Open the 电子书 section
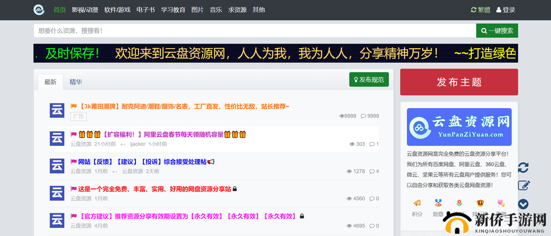The height and width of the screenshot is (236, 551). coord(145,10)
